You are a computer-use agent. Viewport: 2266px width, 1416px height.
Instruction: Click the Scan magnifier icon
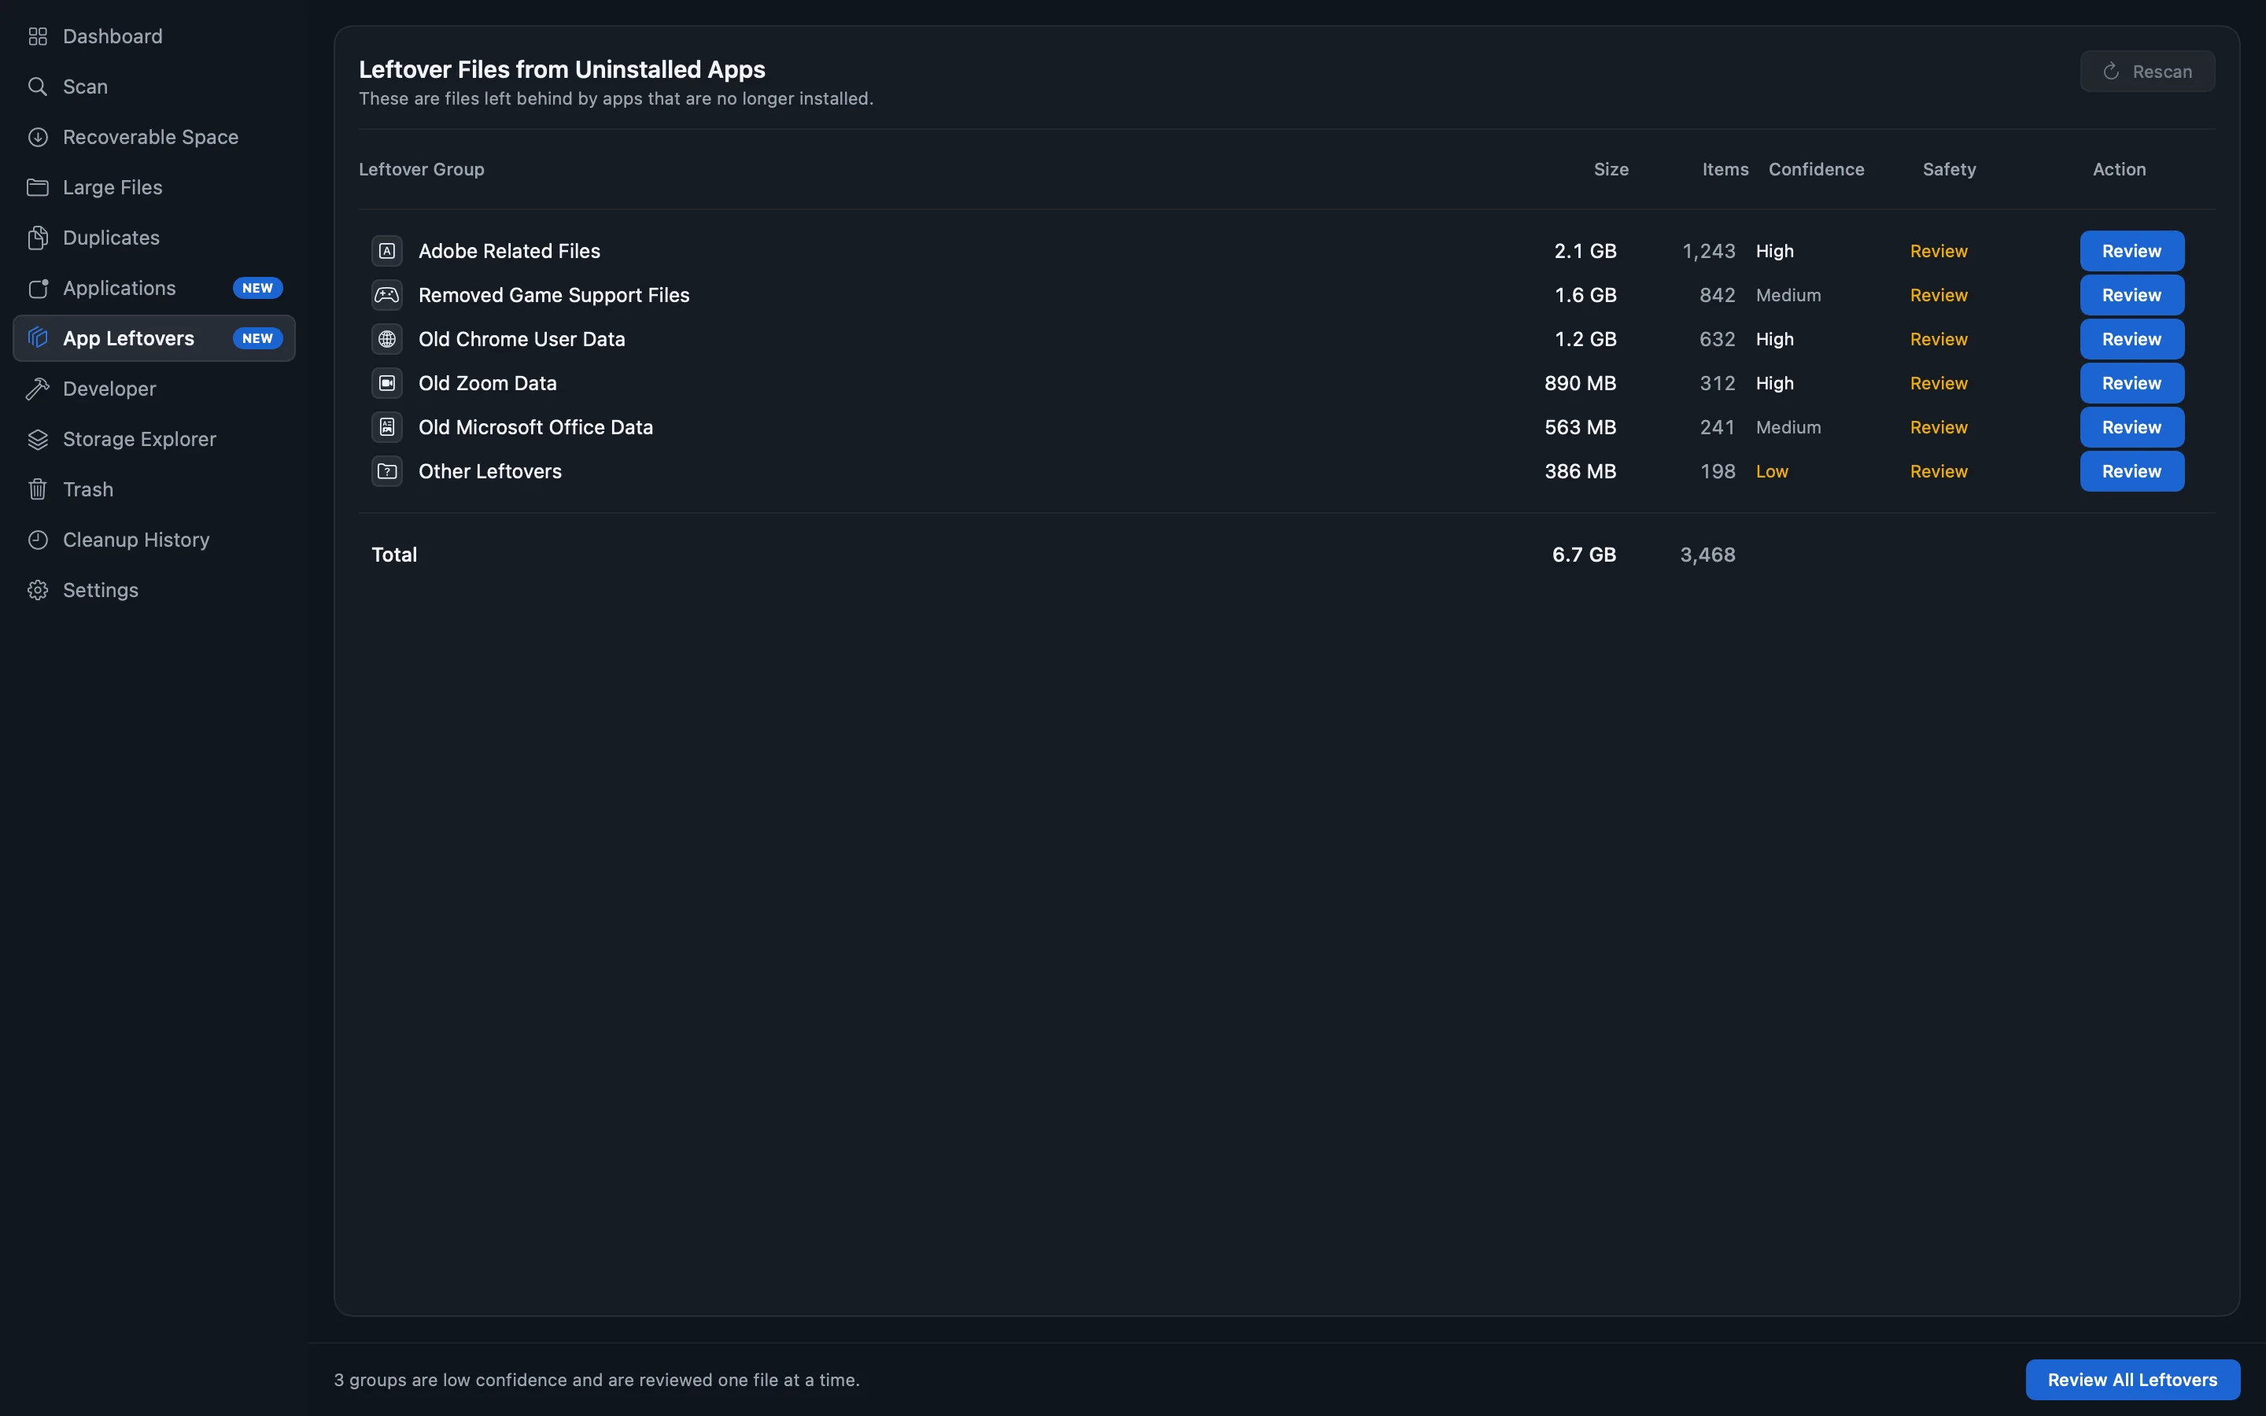(38, 87)
